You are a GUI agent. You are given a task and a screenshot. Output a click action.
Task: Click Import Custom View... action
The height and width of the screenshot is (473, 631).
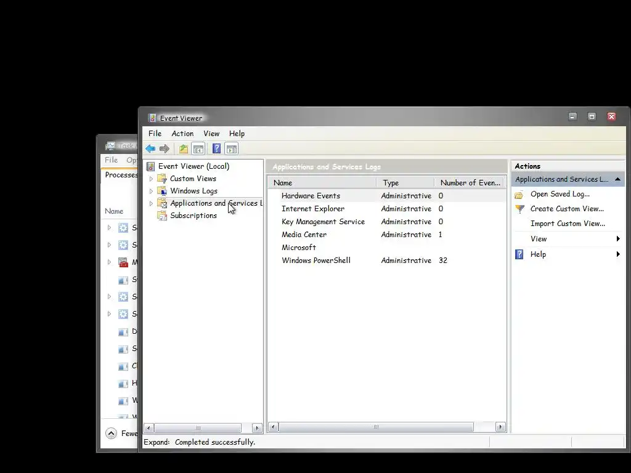568,224
